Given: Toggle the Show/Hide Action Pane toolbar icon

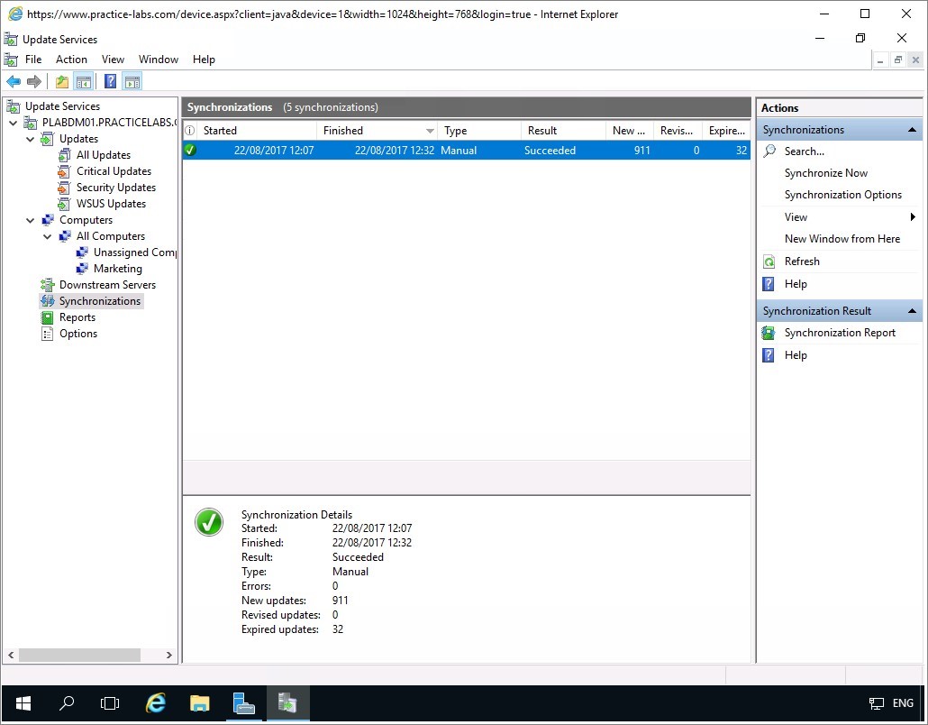Looking at the screenshot, I should coord(132,82).
